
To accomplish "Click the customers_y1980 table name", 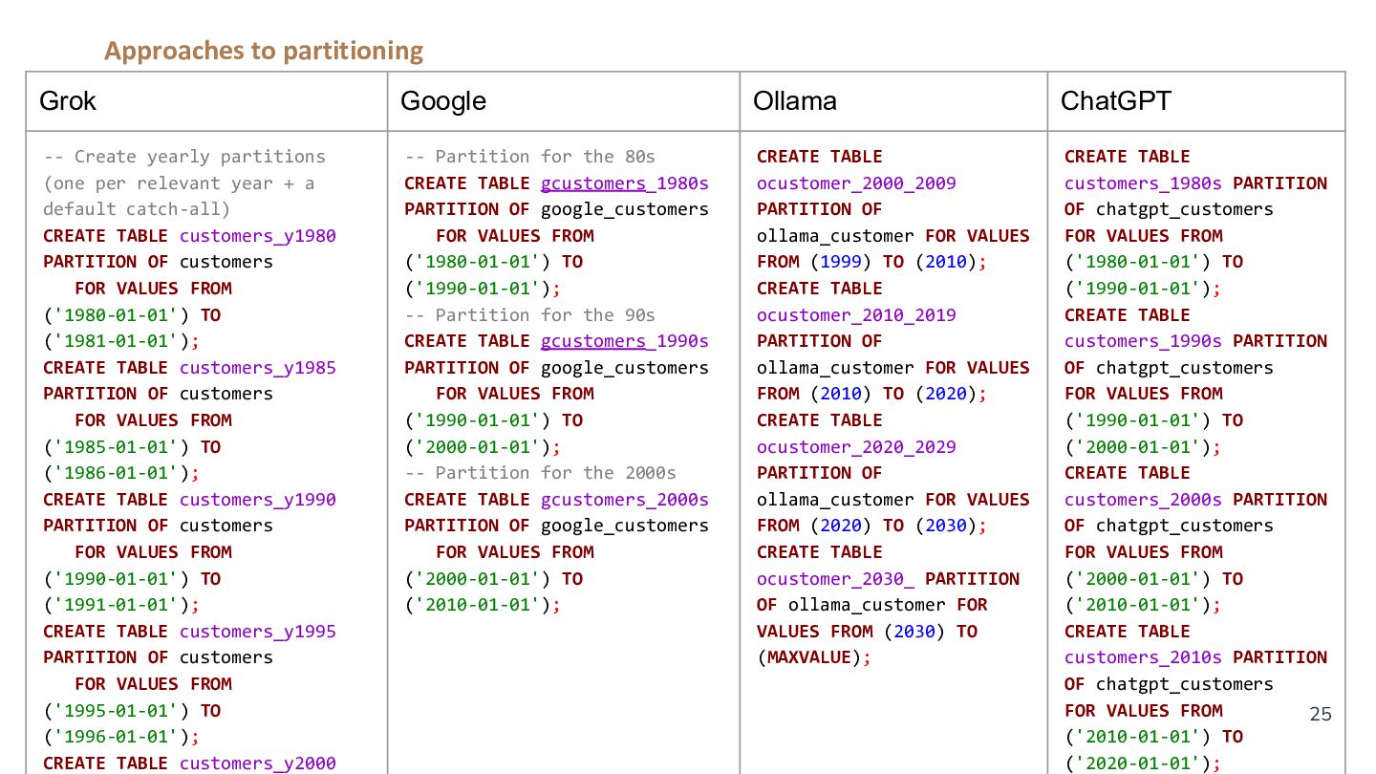I will 258,236.
